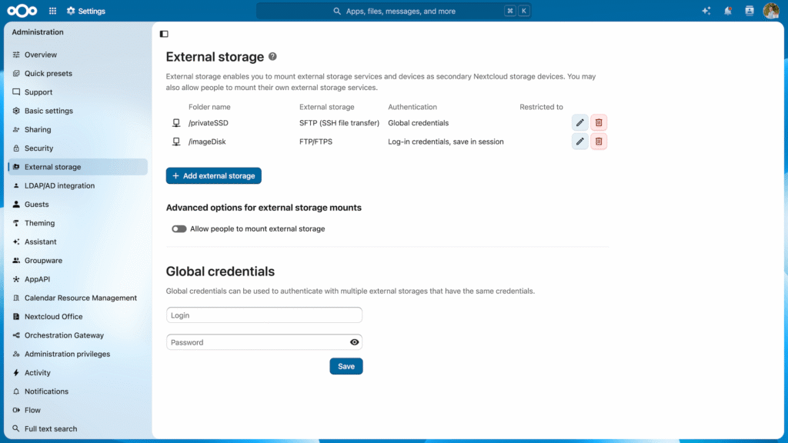
Task: Open Flow settings
Action: [x=78, y=411]
